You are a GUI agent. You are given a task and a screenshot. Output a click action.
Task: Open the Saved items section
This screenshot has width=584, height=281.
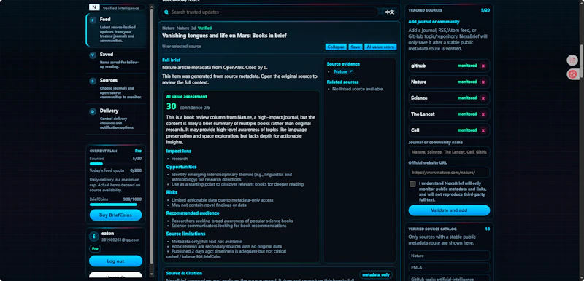(x=116, y=60)
